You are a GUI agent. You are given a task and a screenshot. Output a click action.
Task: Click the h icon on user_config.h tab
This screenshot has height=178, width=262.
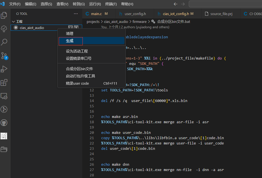tap(121, 14)
